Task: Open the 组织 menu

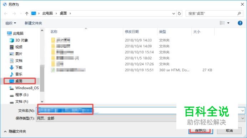Action: [11, 23]
